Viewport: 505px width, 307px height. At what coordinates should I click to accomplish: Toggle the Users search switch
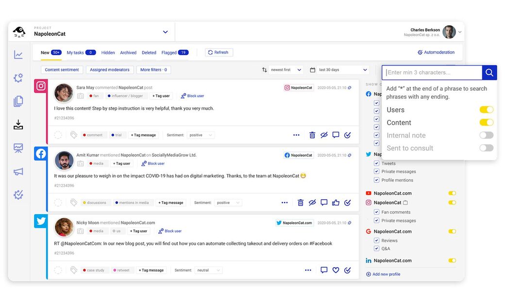[x=487, y=110]
